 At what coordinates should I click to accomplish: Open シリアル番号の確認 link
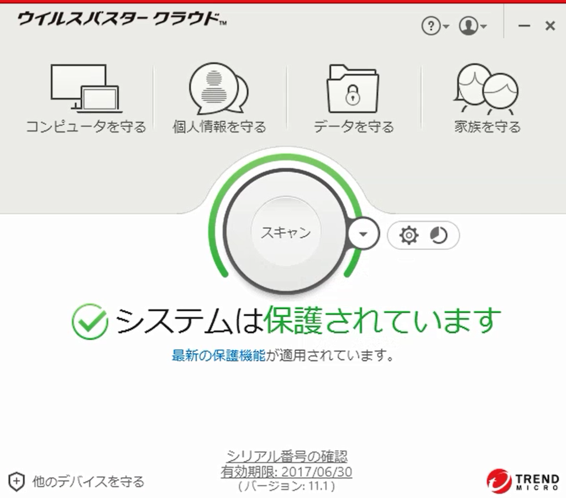(287, 457)
